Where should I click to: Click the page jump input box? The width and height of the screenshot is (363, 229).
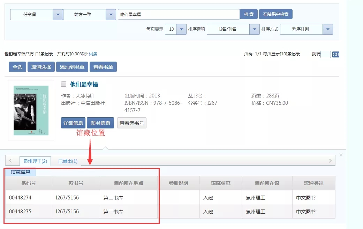[x=325, y=54]
